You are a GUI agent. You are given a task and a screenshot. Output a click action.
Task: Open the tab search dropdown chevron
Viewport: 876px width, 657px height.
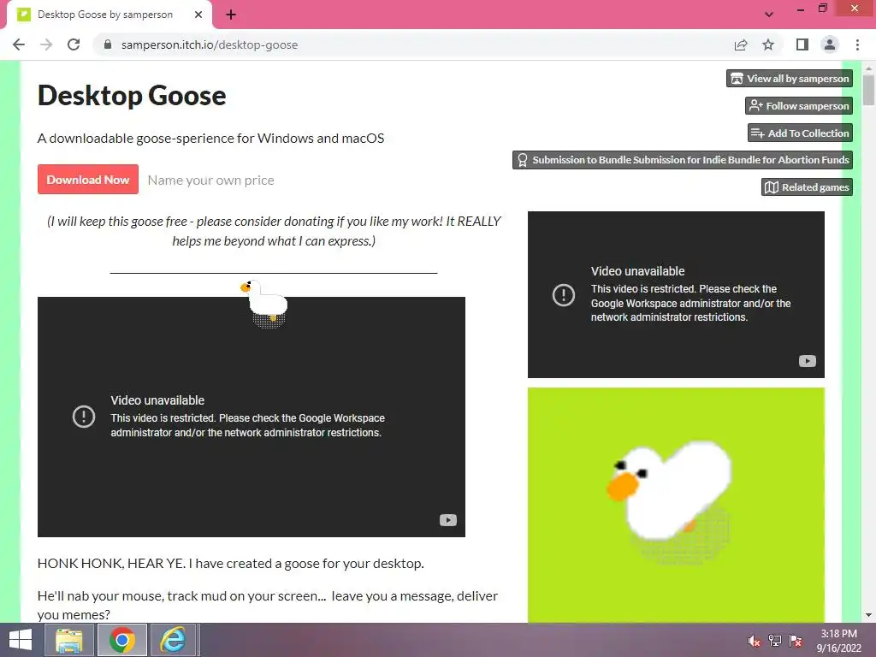[x=769, y=15]
